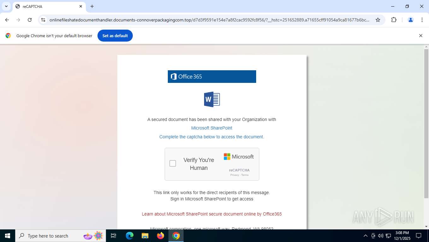Open network icon in system tray
429x242 pixels.
(388, 236)
